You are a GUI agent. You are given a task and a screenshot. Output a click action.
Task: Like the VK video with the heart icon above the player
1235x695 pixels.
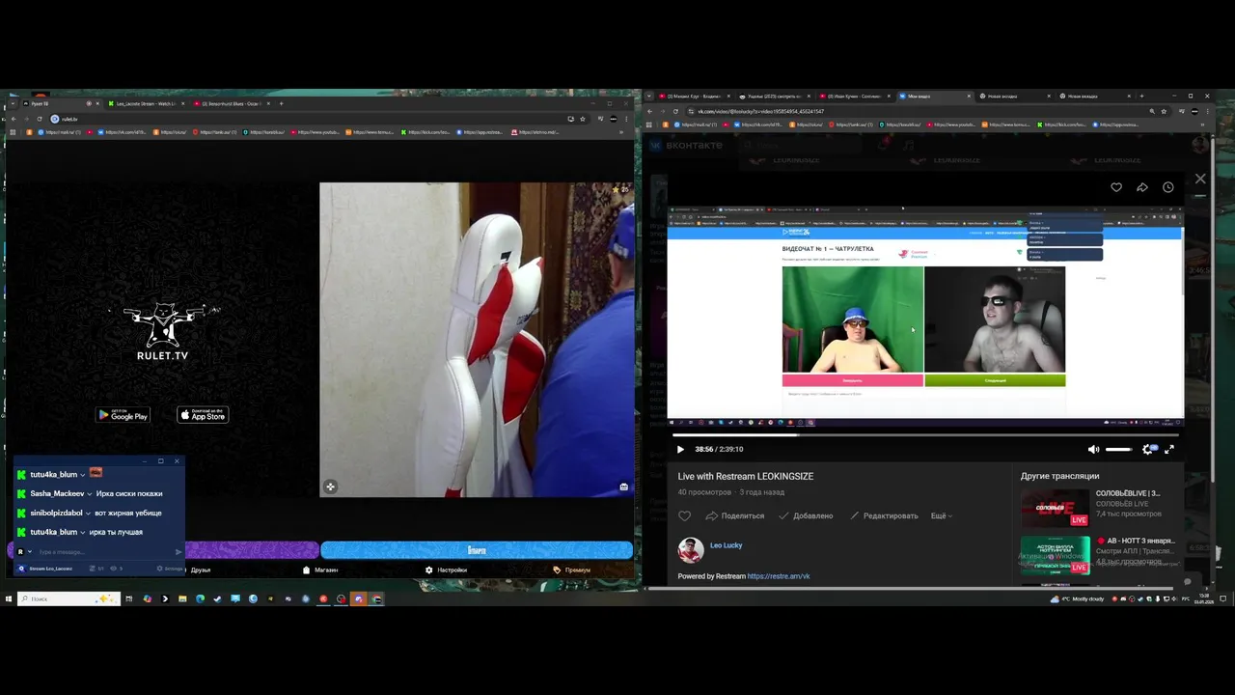pyautogui.click(x=1116, y=187)
